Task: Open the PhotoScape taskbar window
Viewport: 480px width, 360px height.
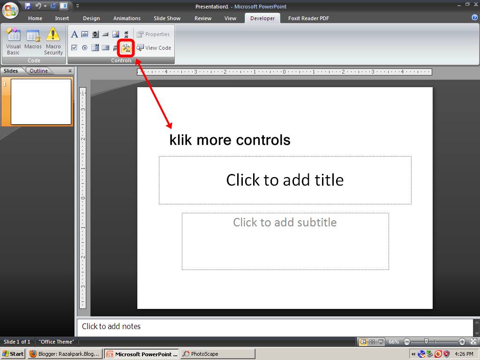Action: [217, 354]
